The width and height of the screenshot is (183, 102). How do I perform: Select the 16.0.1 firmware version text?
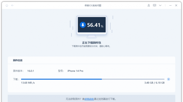click(x=31, y=71)
